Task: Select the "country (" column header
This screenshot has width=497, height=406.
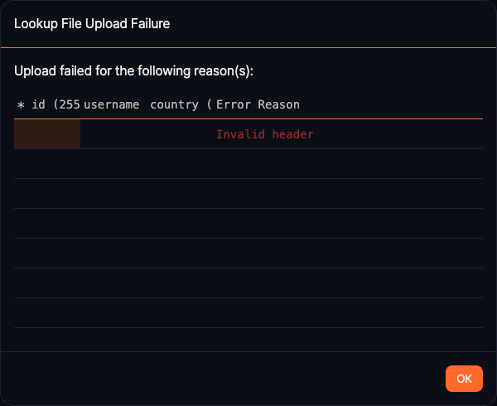Action: (x=181, y=105)
